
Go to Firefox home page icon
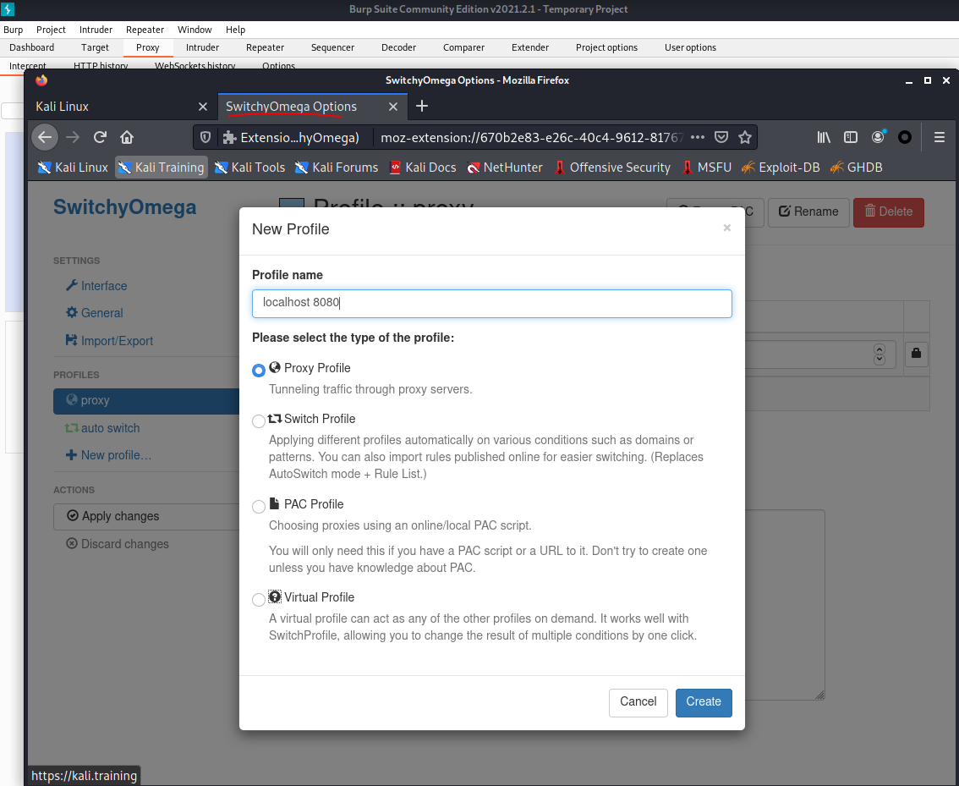(127, 137)
